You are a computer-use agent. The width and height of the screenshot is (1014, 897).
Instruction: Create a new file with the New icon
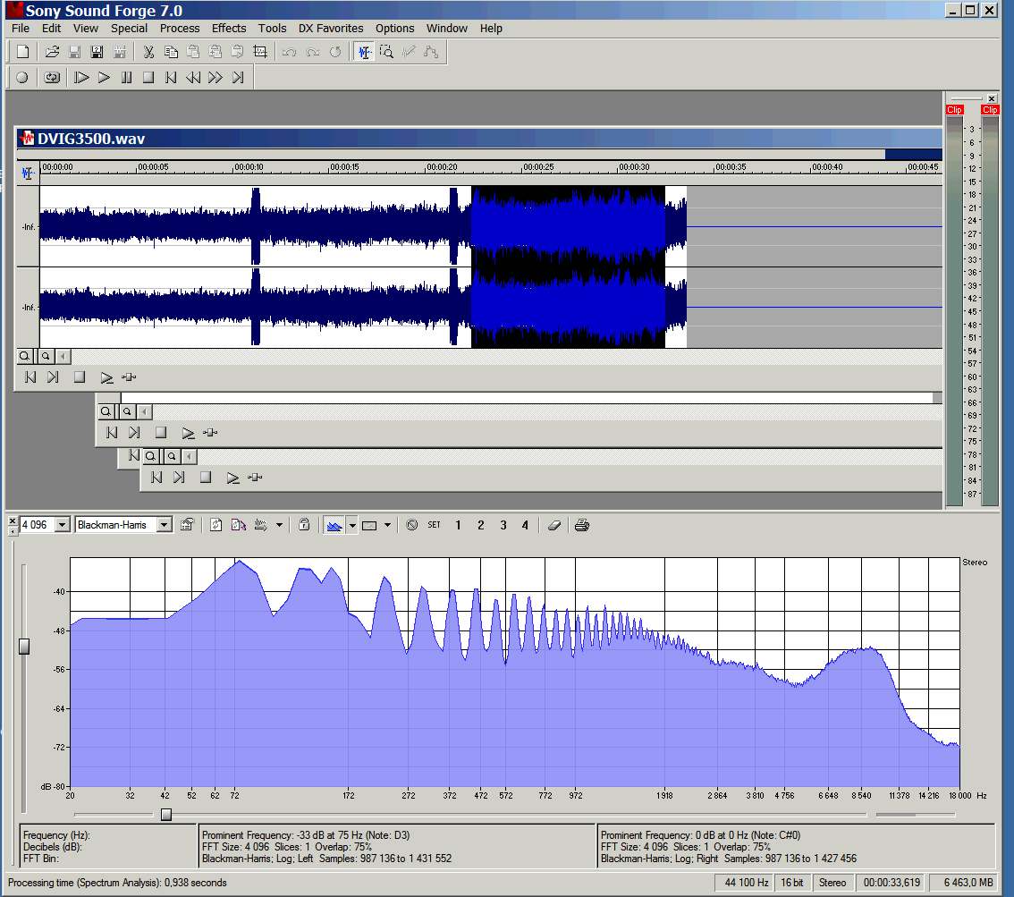point(22,52)
